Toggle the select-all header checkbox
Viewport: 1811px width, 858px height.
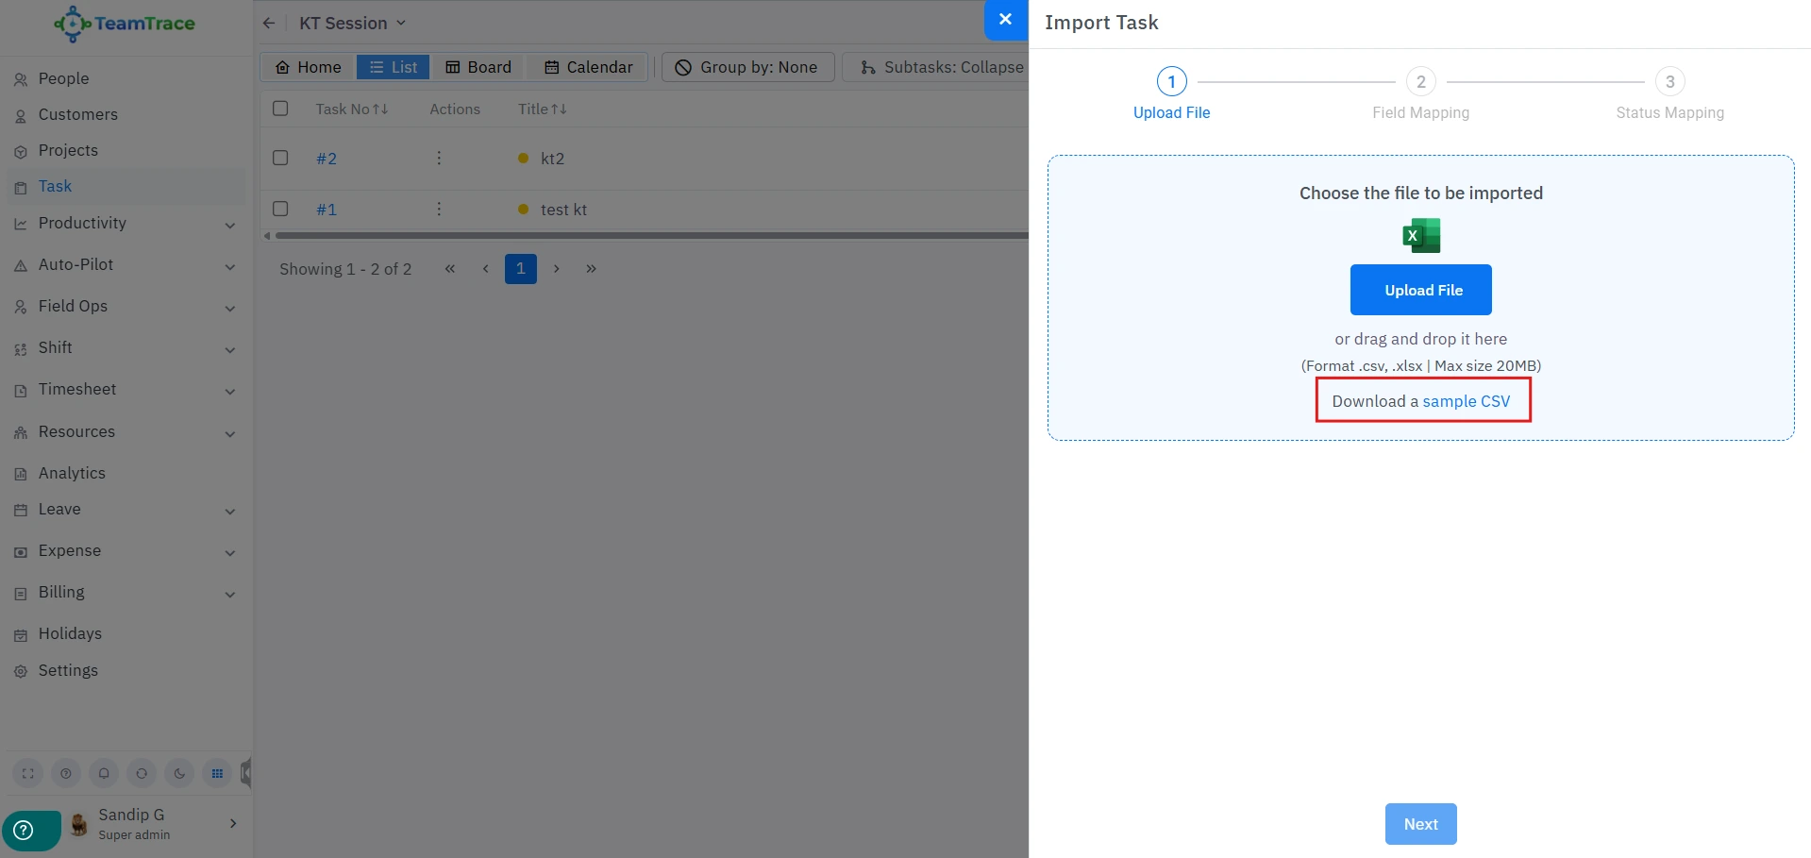click(280, 109)
